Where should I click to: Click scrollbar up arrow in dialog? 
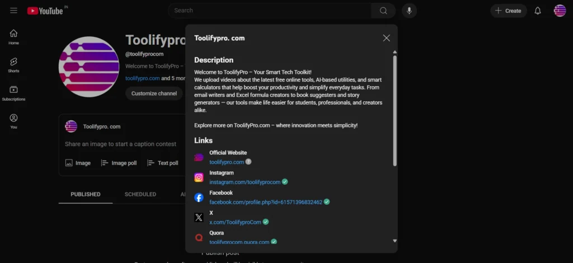394,52
